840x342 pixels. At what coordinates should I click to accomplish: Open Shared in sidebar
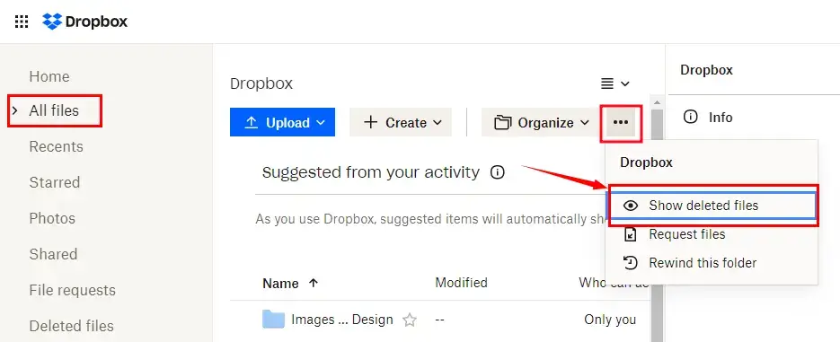click(x=53, y=254)
